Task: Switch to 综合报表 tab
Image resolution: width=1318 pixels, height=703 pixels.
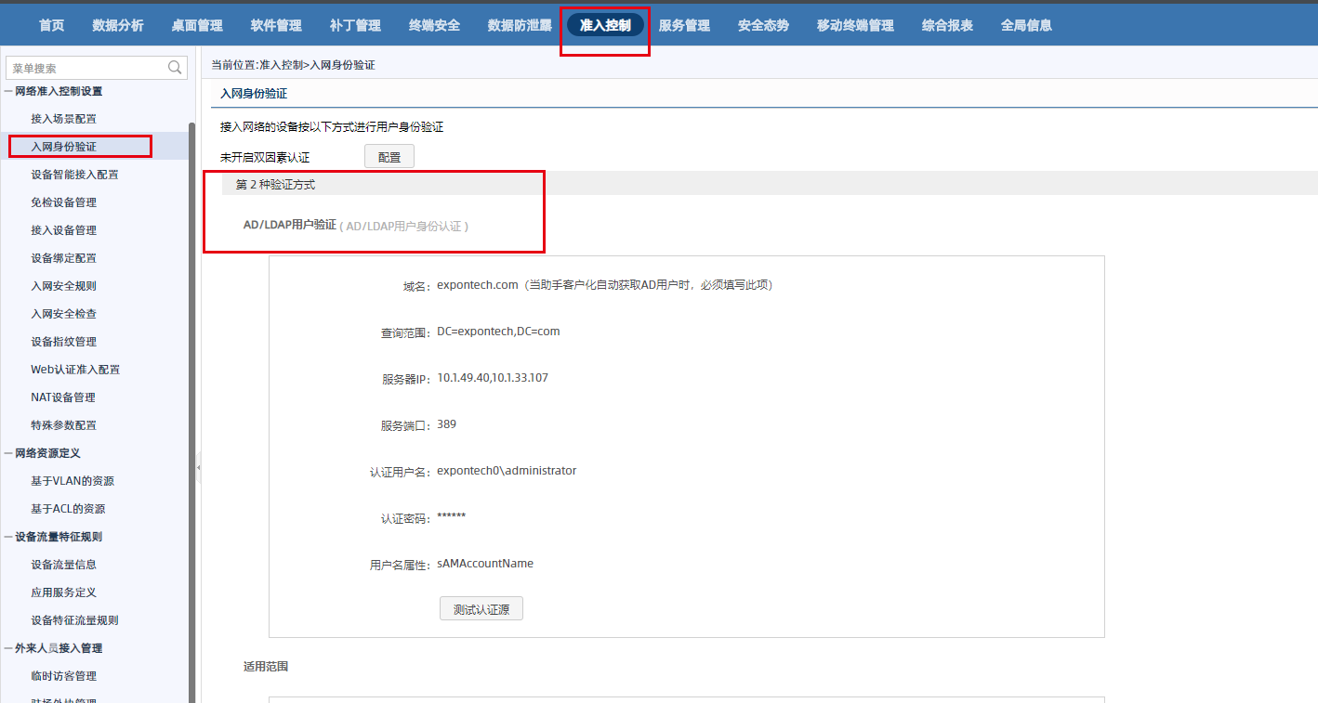Action: point(947,25)
